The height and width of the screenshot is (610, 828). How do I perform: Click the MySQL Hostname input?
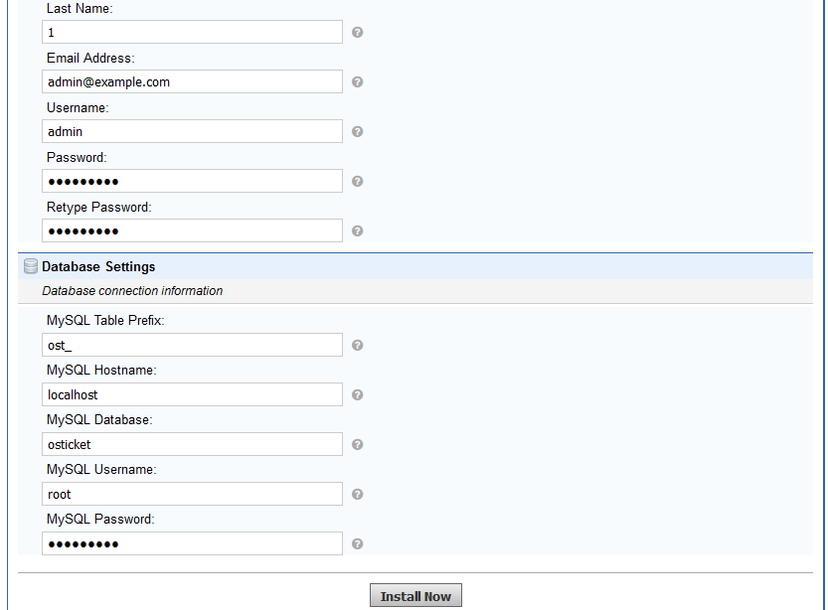coord(193,394)
